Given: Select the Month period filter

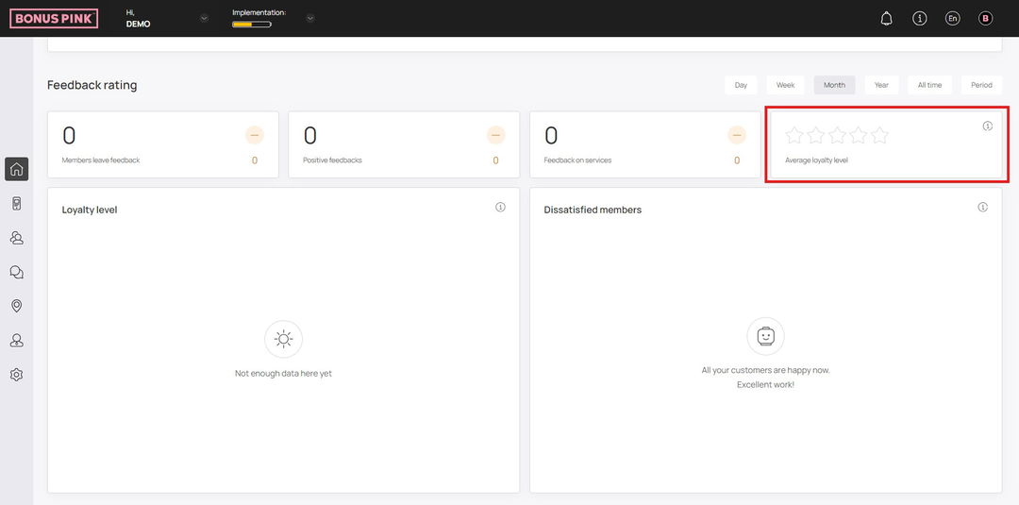Looking at the screenshot, I should point(834,85).
